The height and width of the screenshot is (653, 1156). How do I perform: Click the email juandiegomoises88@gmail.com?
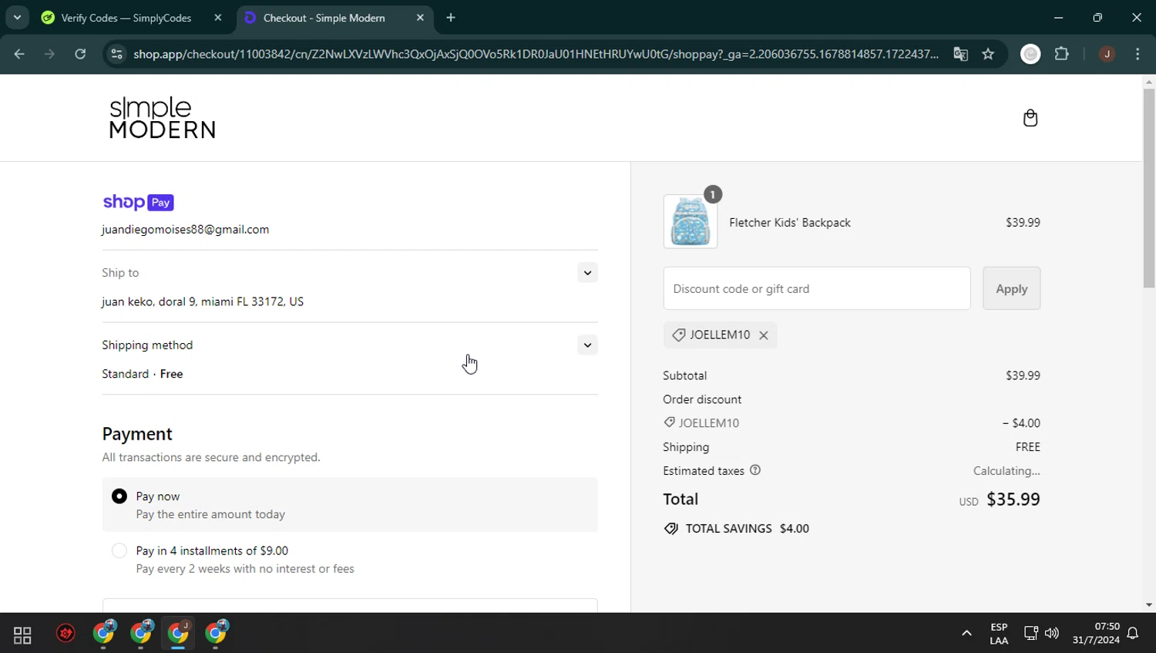[x=186, y=230]
